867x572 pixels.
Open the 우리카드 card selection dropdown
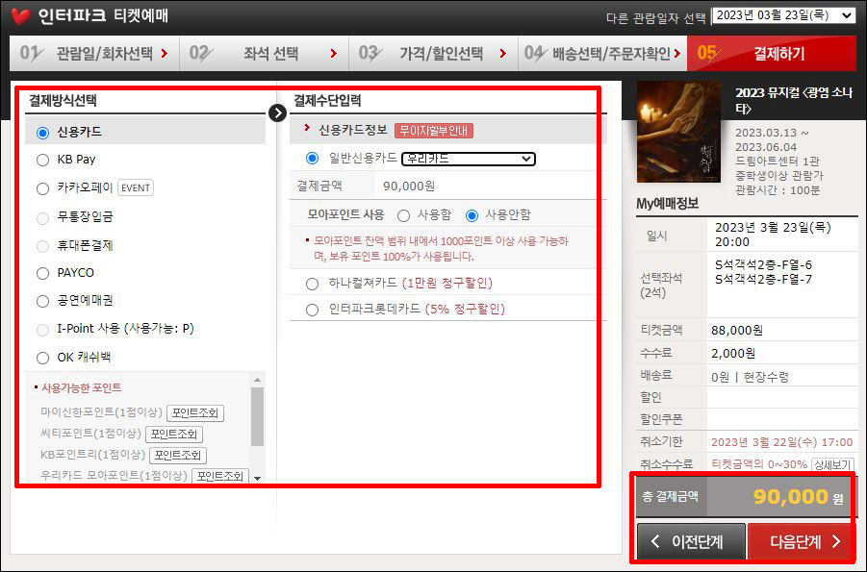tap(469, 159)
